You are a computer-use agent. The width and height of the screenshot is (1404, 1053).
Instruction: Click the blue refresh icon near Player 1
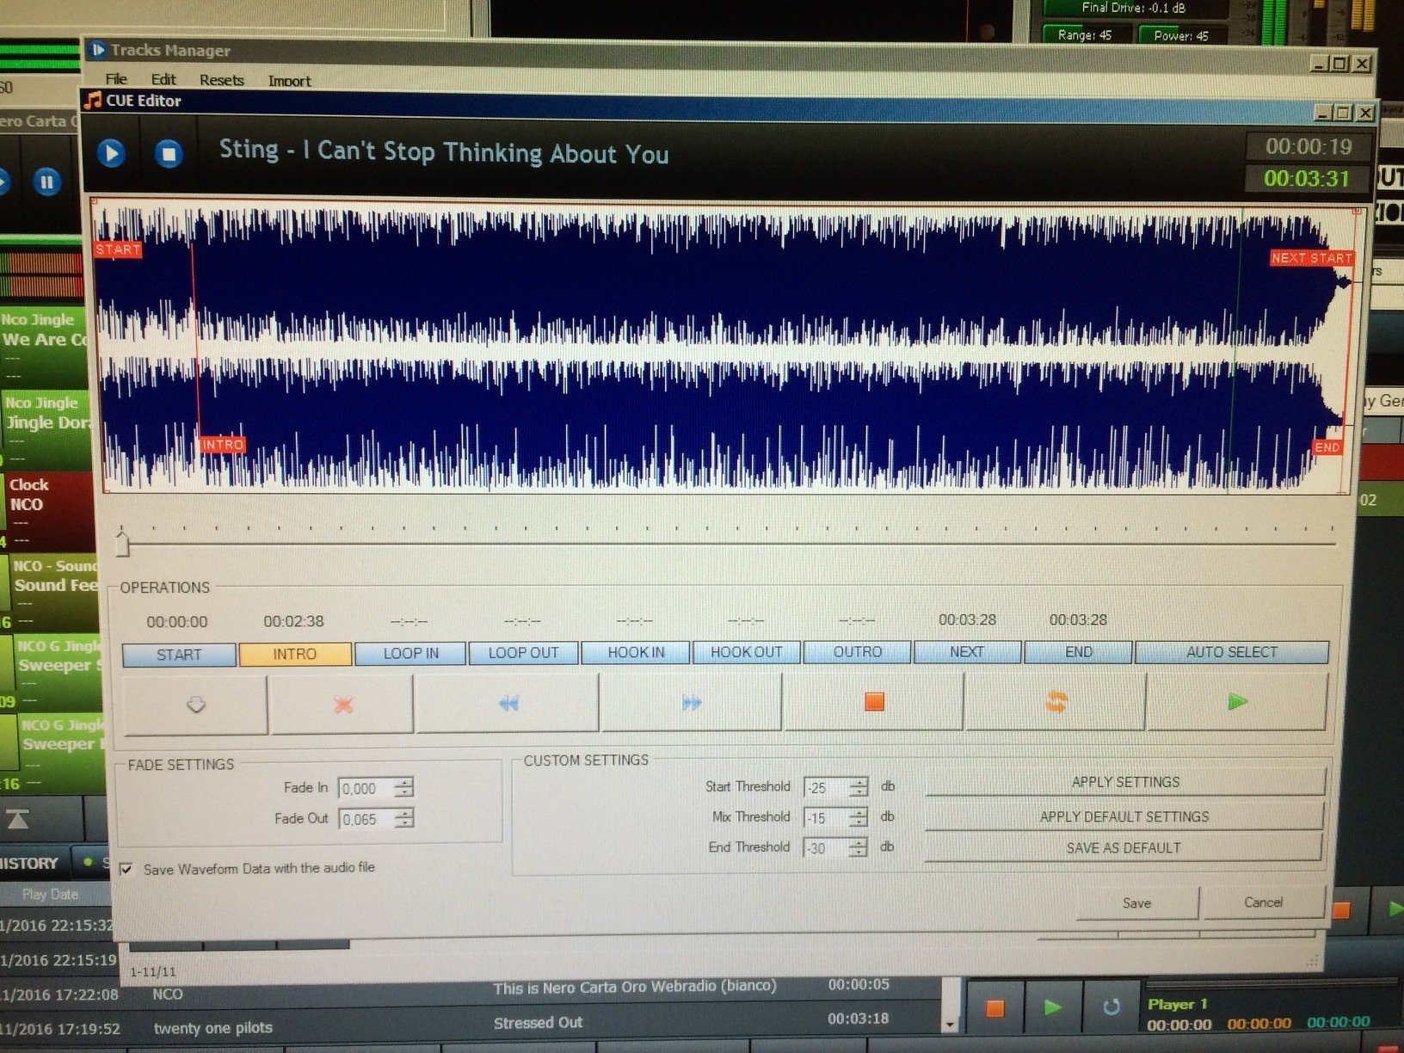(1111, 1007)
